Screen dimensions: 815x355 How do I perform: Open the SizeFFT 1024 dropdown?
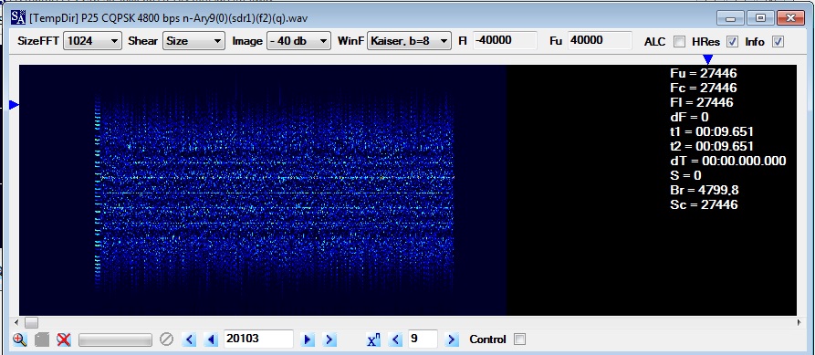click(x=92, y=40)
